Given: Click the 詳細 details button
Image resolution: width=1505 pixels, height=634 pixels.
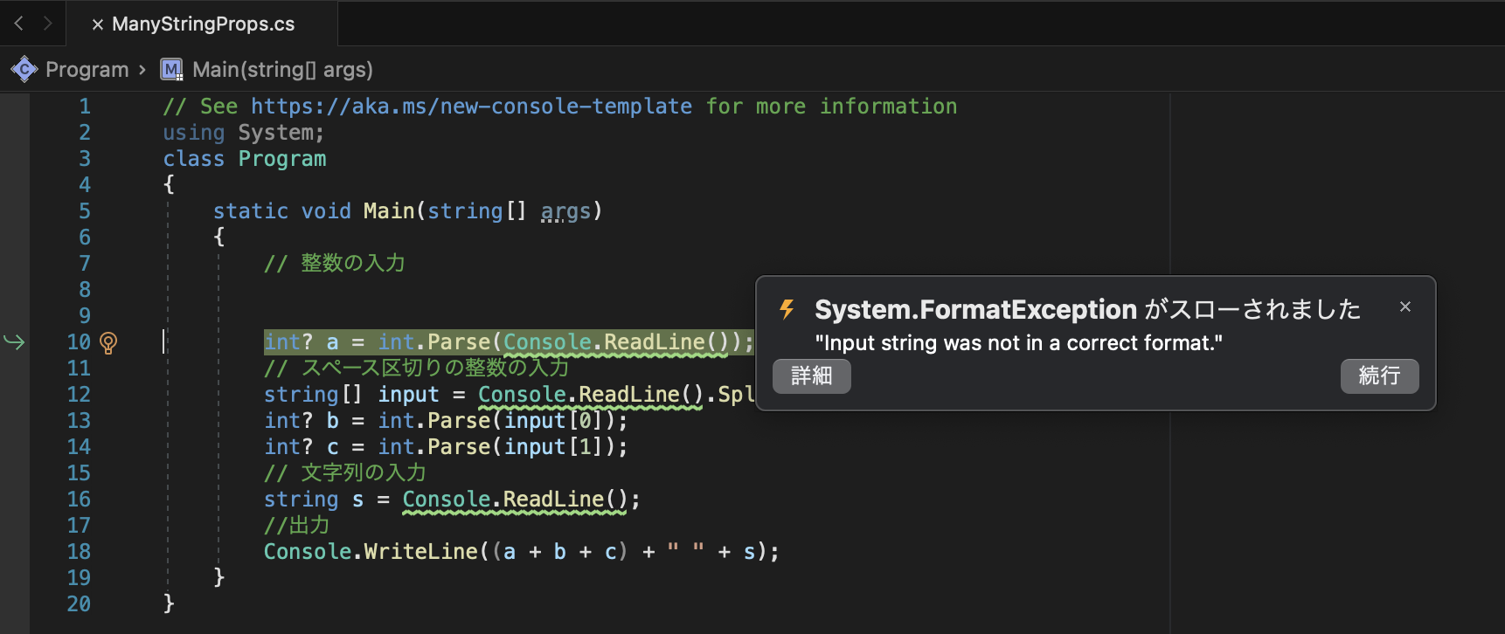Looking at the screenshot, I should [811, 376].
